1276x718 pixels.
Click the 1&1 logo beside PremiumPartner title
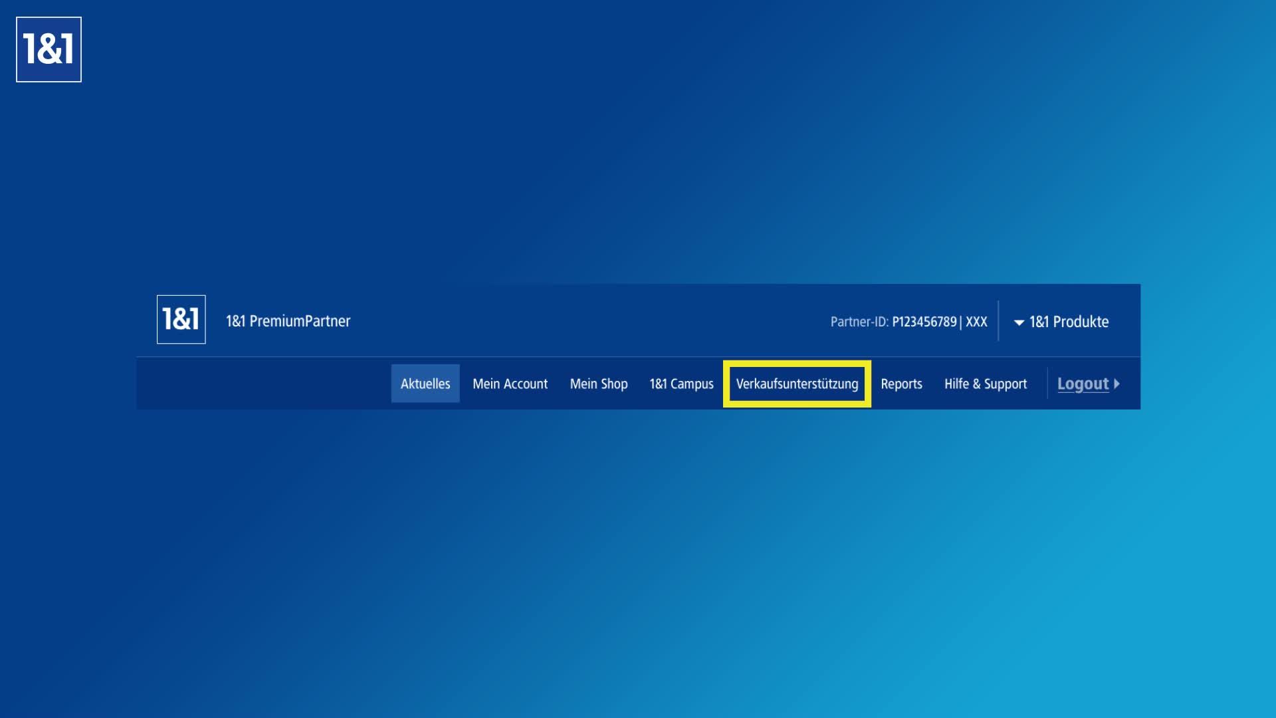pos(181,320)
